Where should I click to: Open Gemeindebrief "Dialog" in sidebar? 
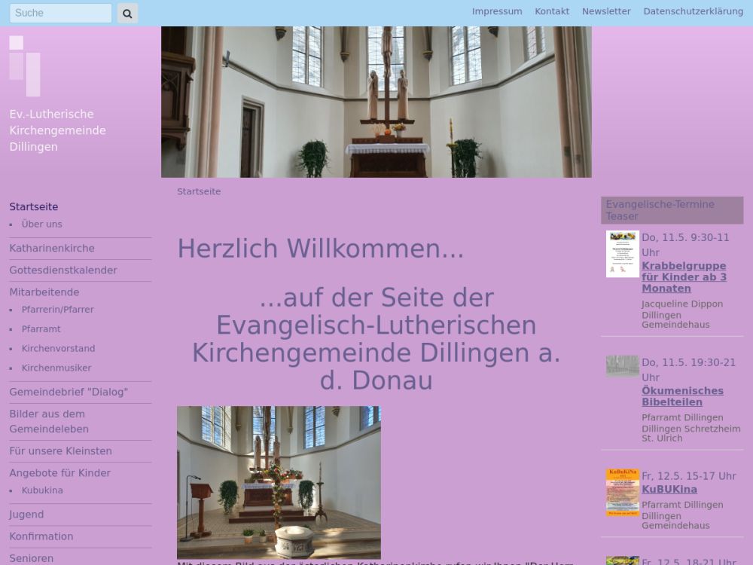pyautogui.click(x=69, y=392)
